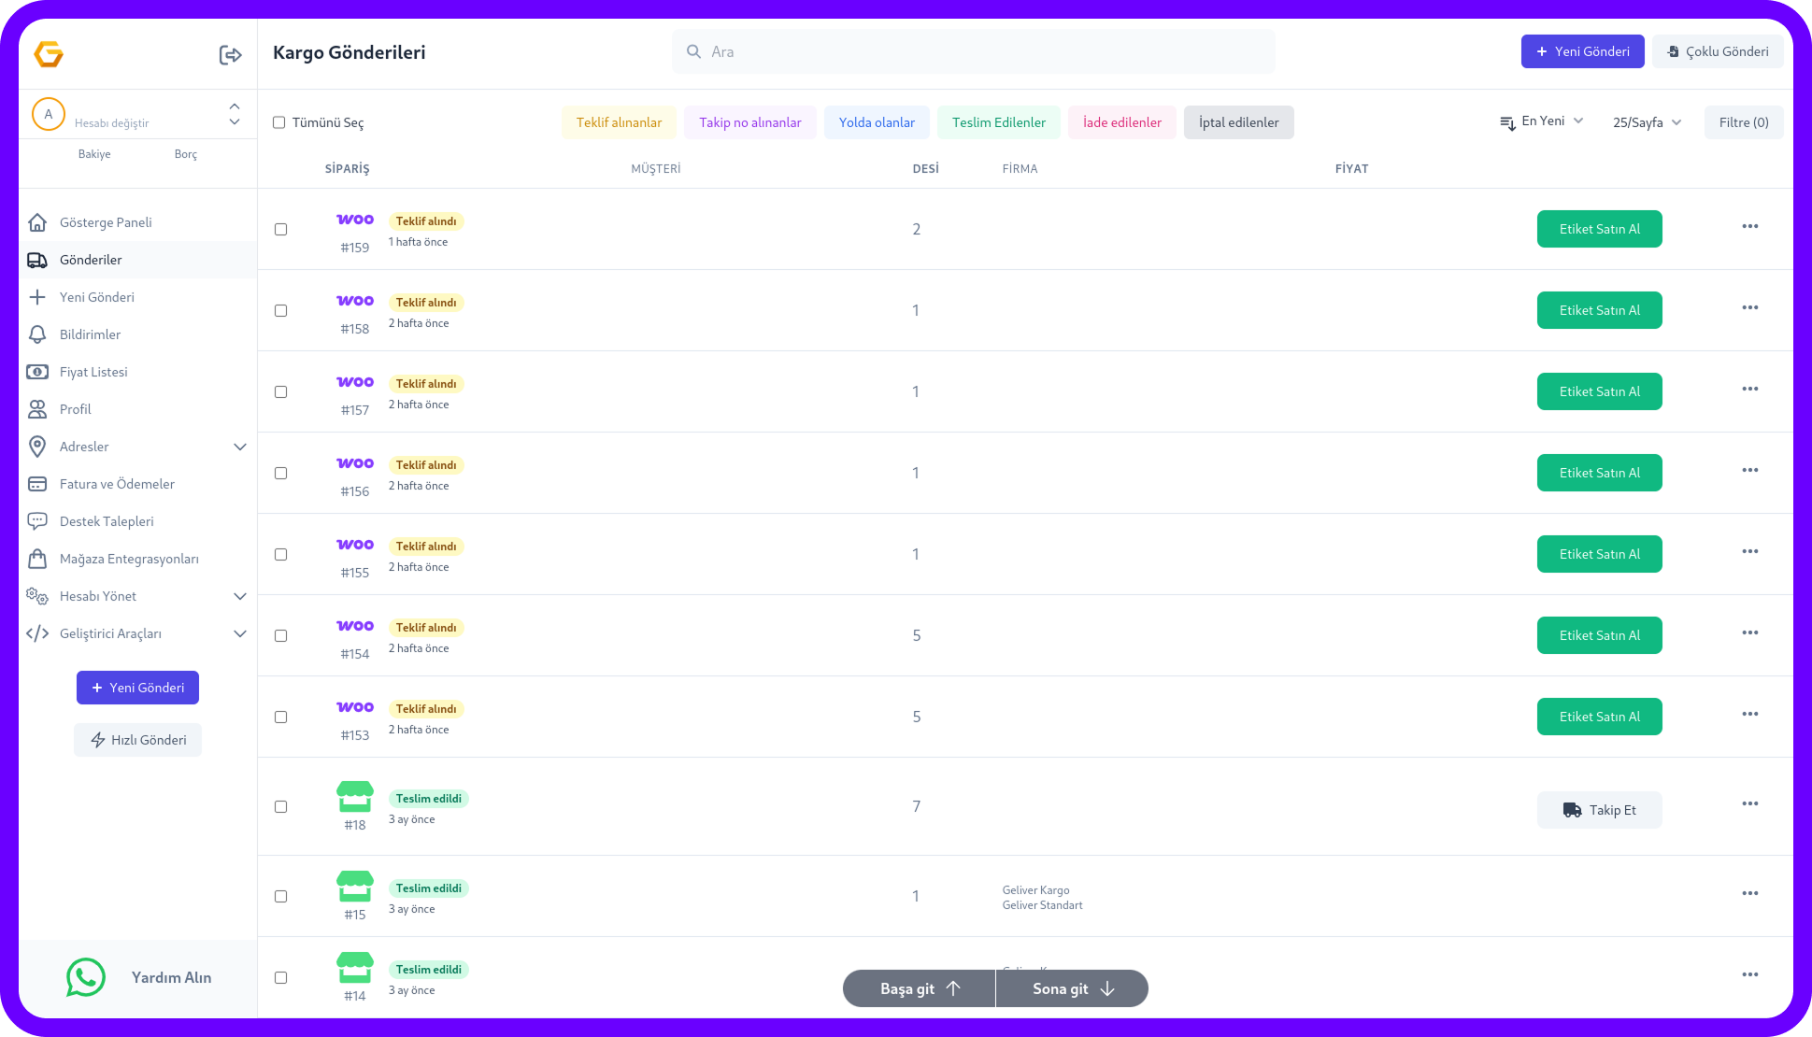This screenshot has height=1037, width=1812.
Task: Click the Gönderiler truck icon
Action: [37, 260]
